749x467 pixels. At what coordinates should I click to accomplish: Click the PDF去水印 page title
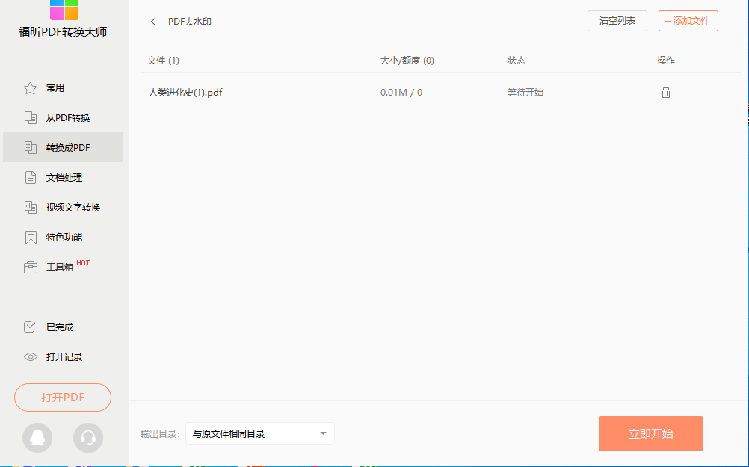pyautogui.click(x=190, y=22)
